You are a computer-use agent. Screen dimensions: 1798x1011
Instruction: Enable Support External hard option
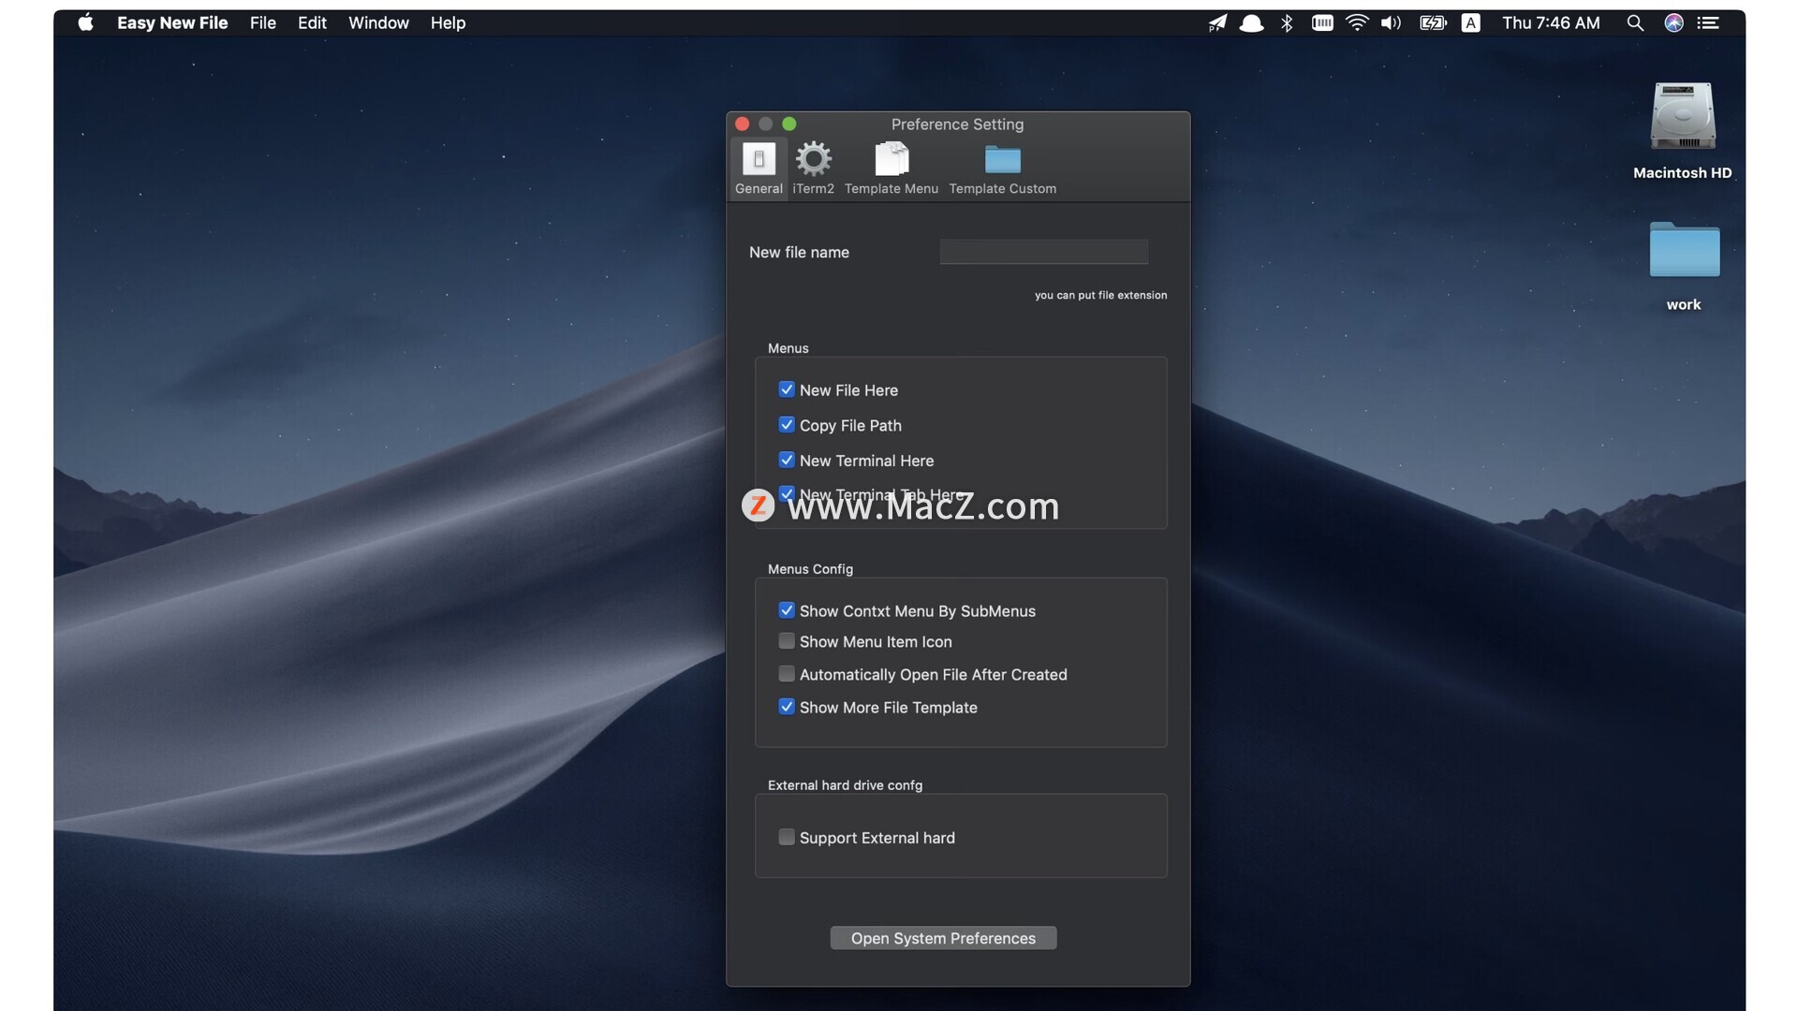[787, 837]
